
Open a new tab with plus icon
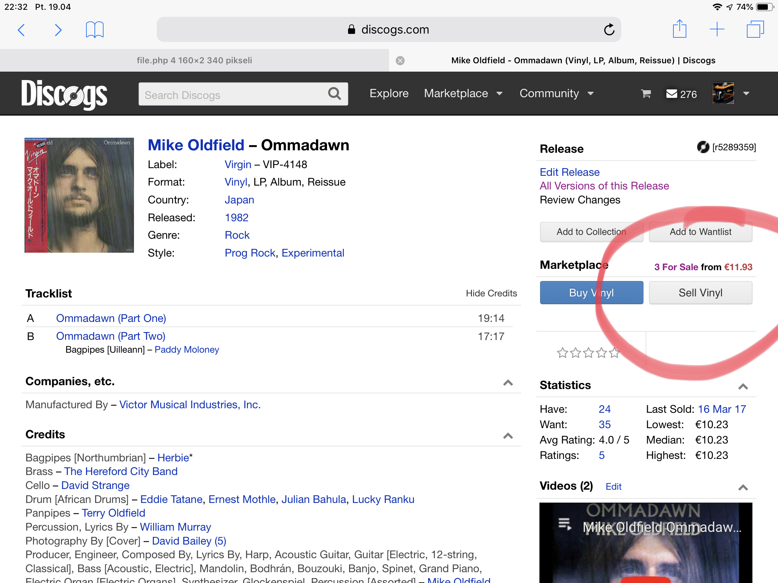(x=716, y=29)
